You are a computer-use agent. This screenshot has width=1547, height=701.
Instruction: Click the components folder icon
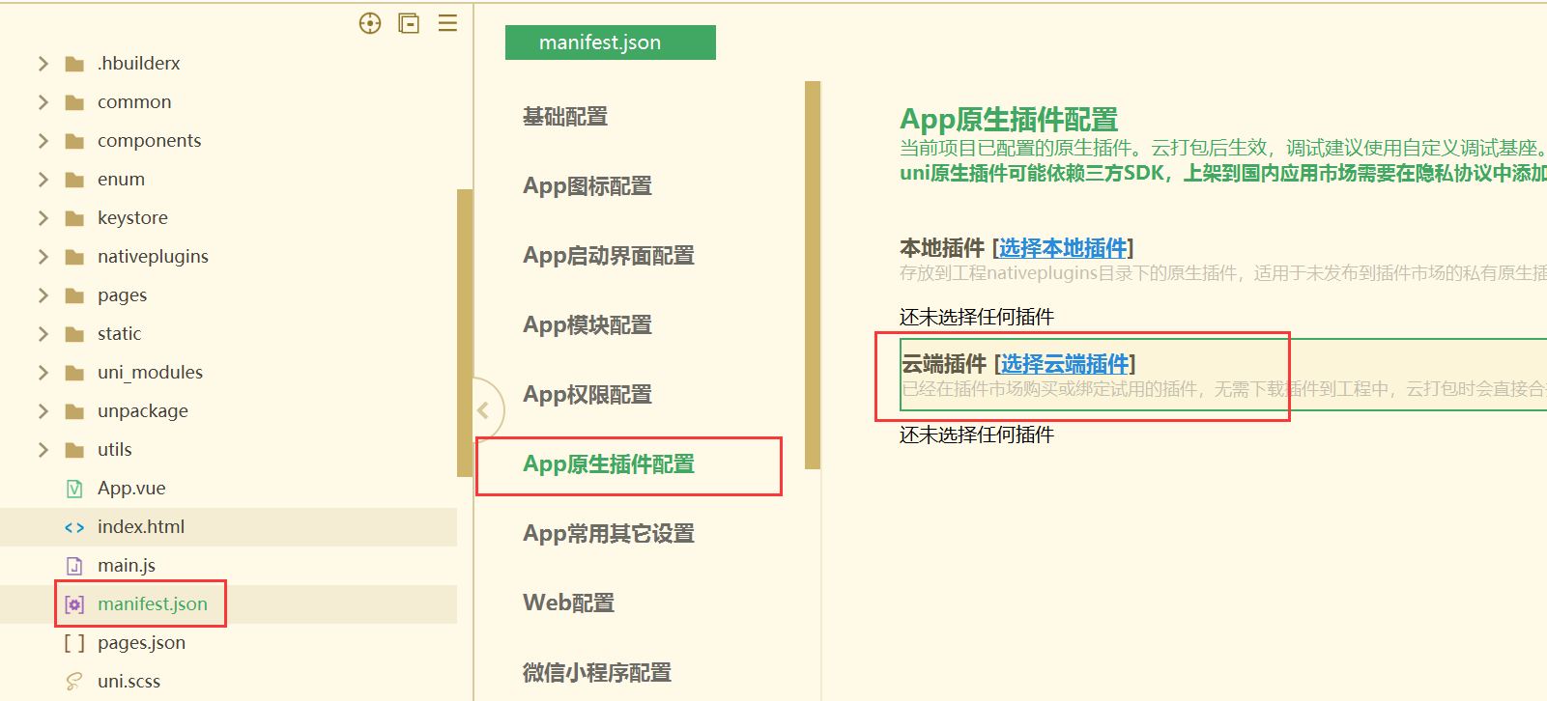coord(74,141)
